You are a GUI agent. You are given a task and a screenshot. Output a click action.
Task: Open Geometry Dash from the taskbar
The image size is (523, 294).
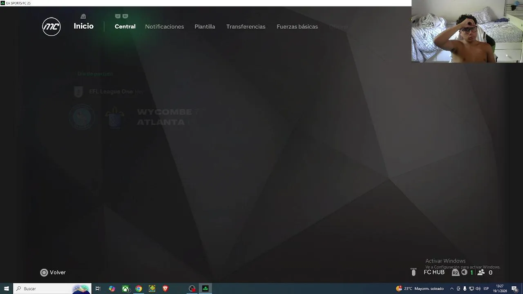coord(152,289)
